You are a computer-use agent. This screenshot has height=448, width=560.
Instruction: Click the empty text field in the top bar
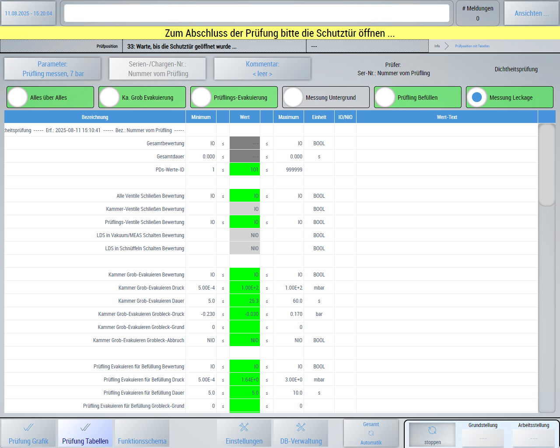[x=257, y=14]
